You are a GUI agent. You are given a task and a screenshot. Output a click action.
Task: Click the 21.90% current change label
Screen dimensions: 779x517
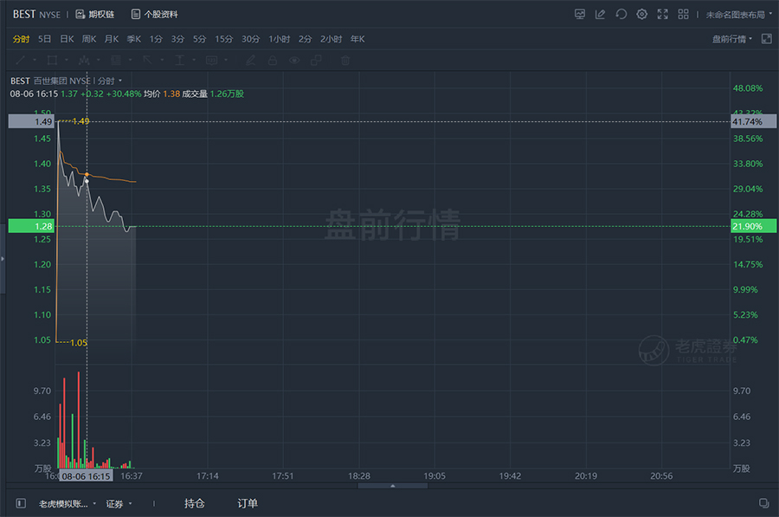753,226
